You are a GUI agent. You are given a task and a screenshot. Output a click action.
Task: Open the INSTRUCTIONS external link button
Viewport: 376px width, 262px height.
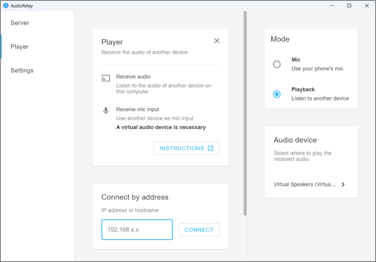(x=186, y=148)
